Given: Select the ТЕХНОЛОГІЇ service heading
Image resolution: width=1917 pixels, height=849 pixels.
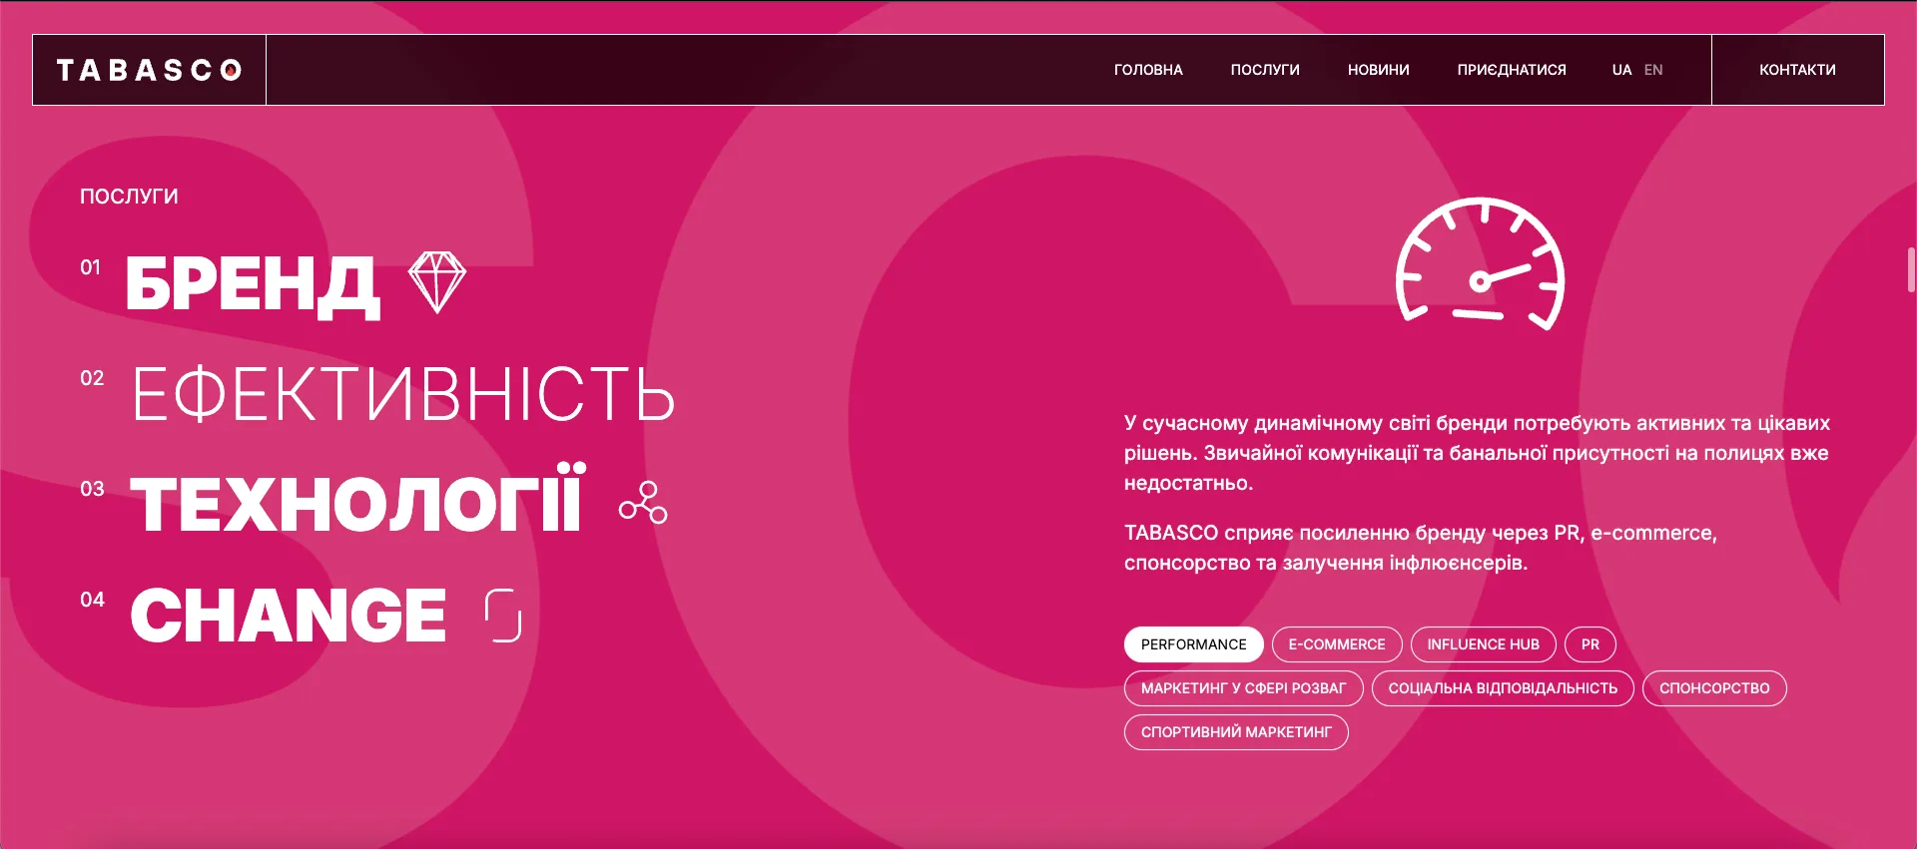Looking at the screenshot, I should coord(357,498).
